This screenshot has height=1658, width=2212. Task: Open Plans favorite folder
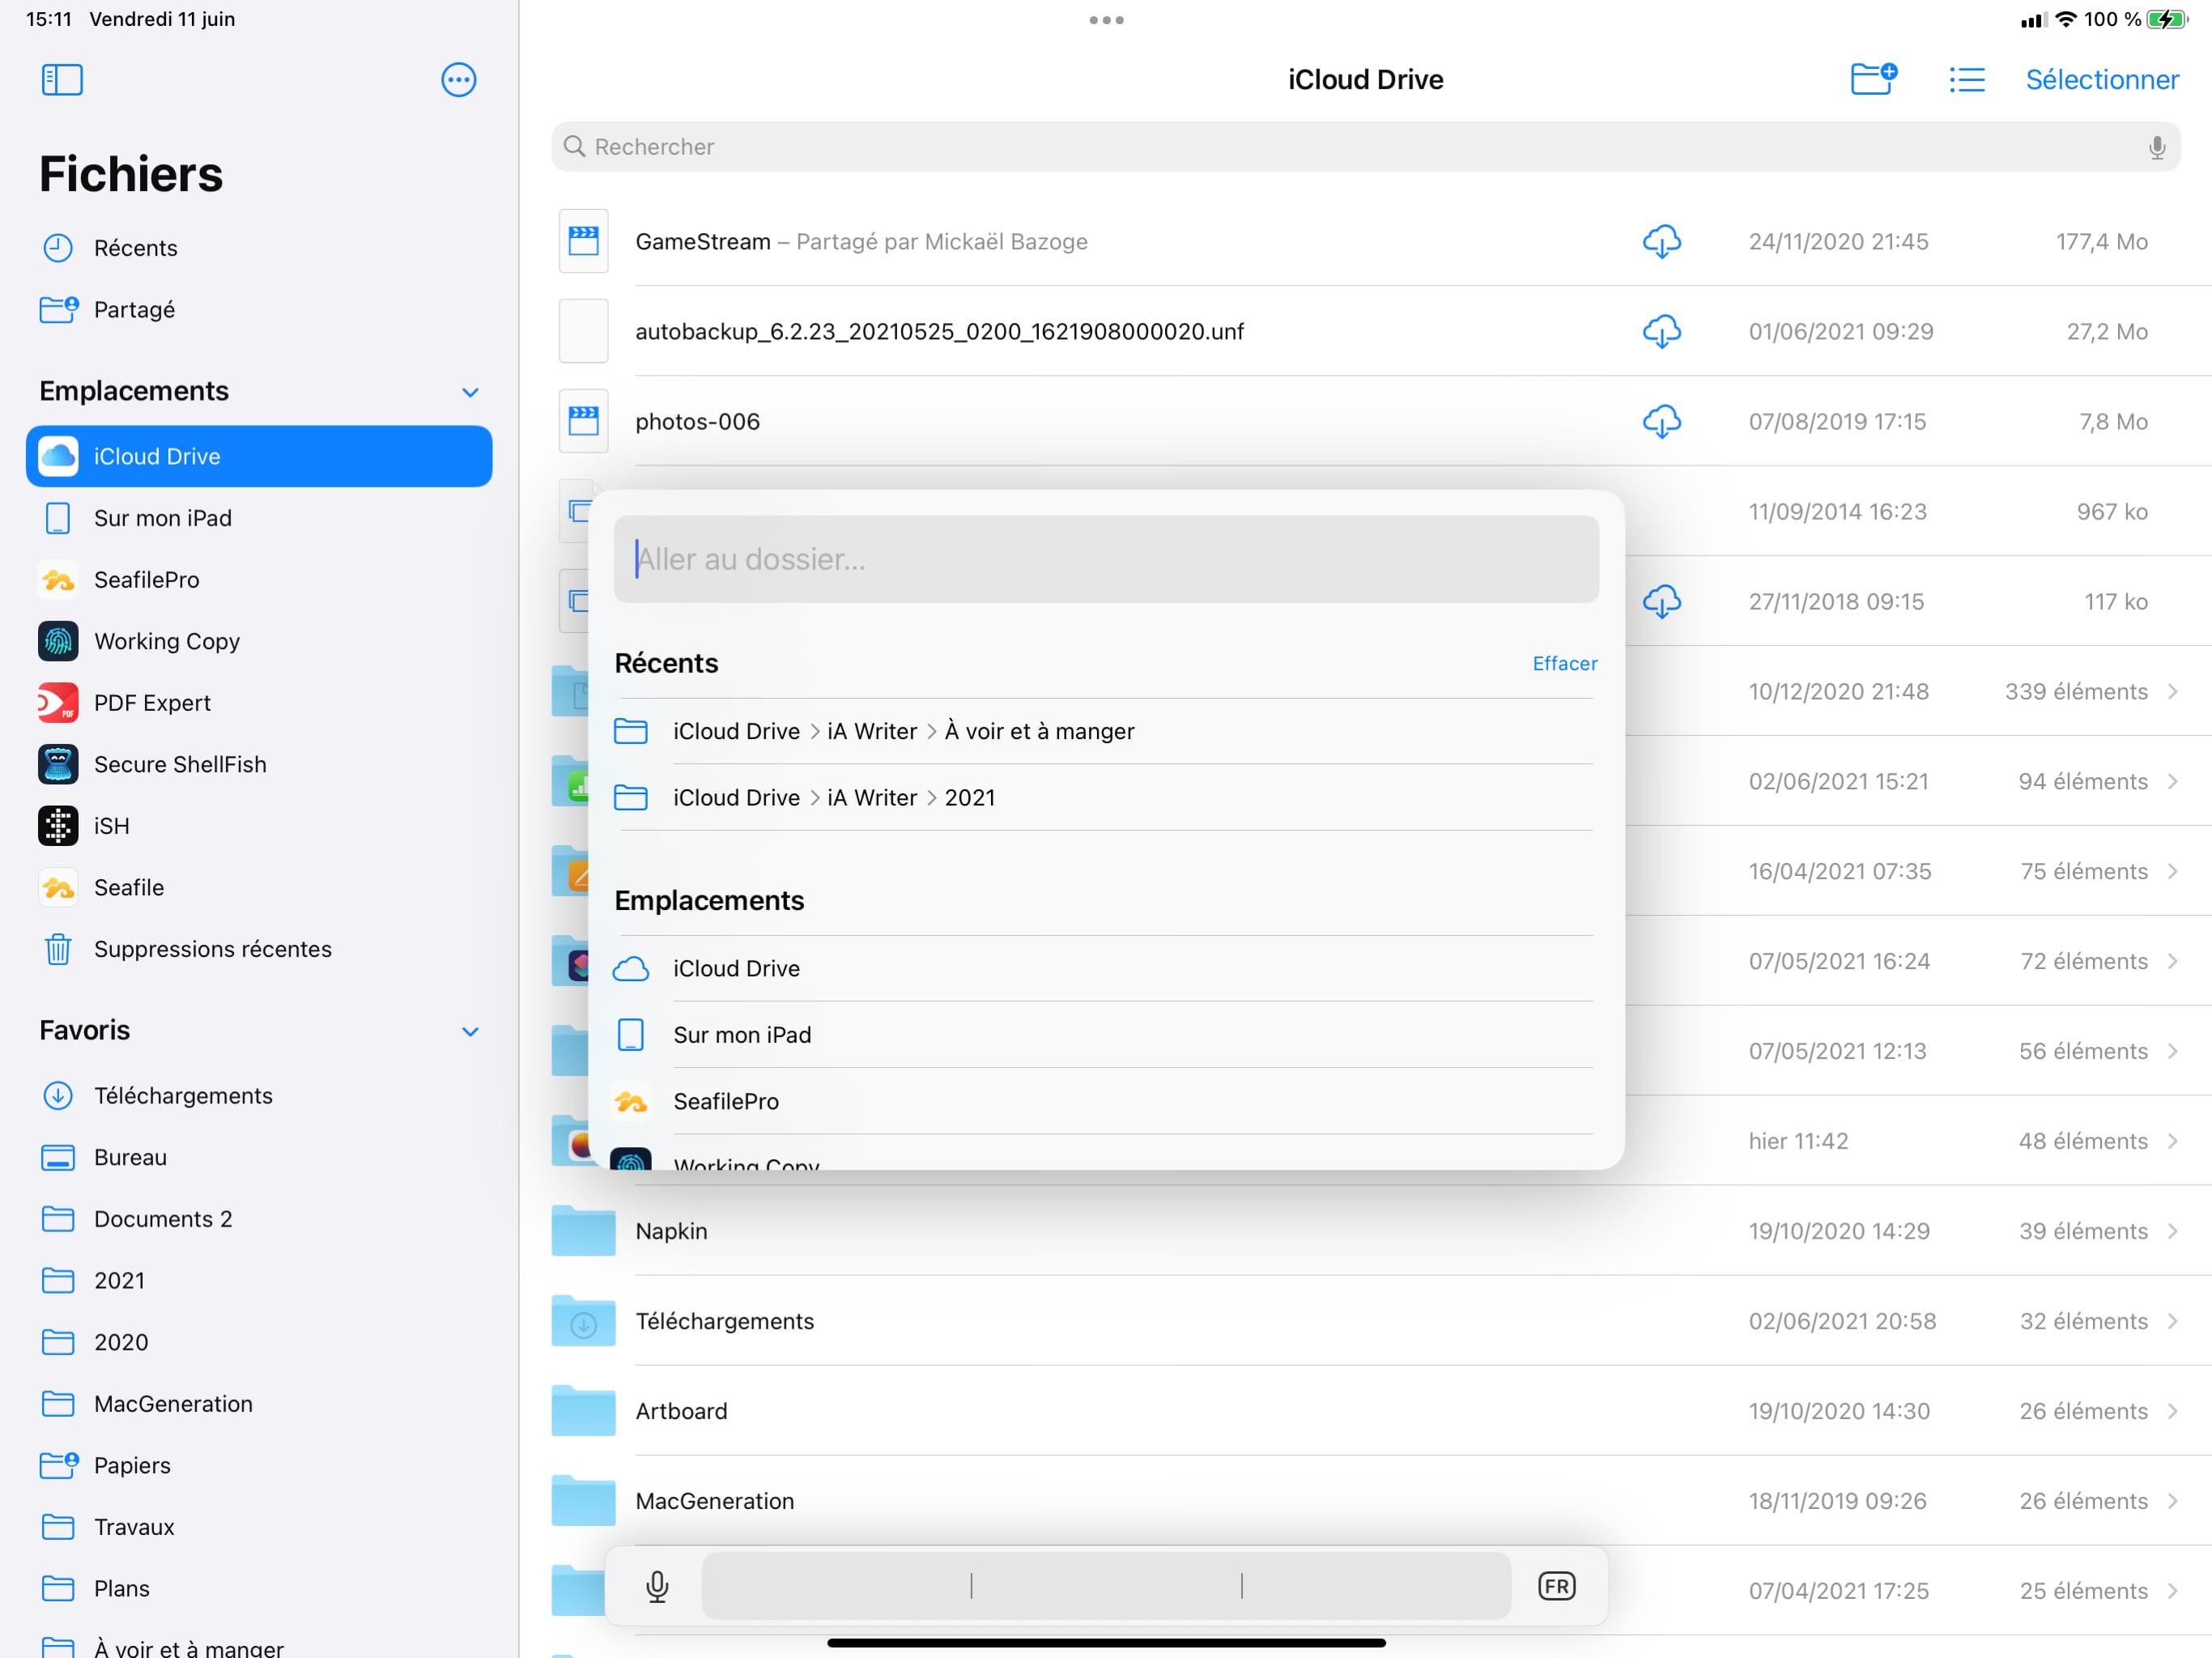[259, 1588]
